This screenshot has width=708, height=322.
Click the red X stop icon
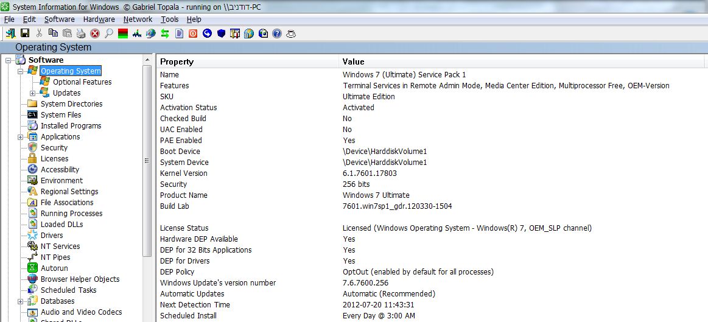pos(95,33)
